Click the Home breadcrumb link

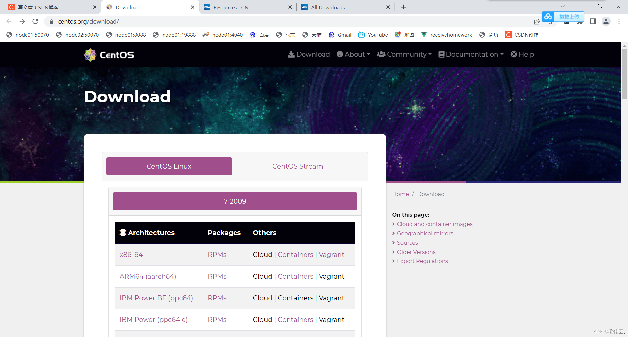tap(401, 194)
